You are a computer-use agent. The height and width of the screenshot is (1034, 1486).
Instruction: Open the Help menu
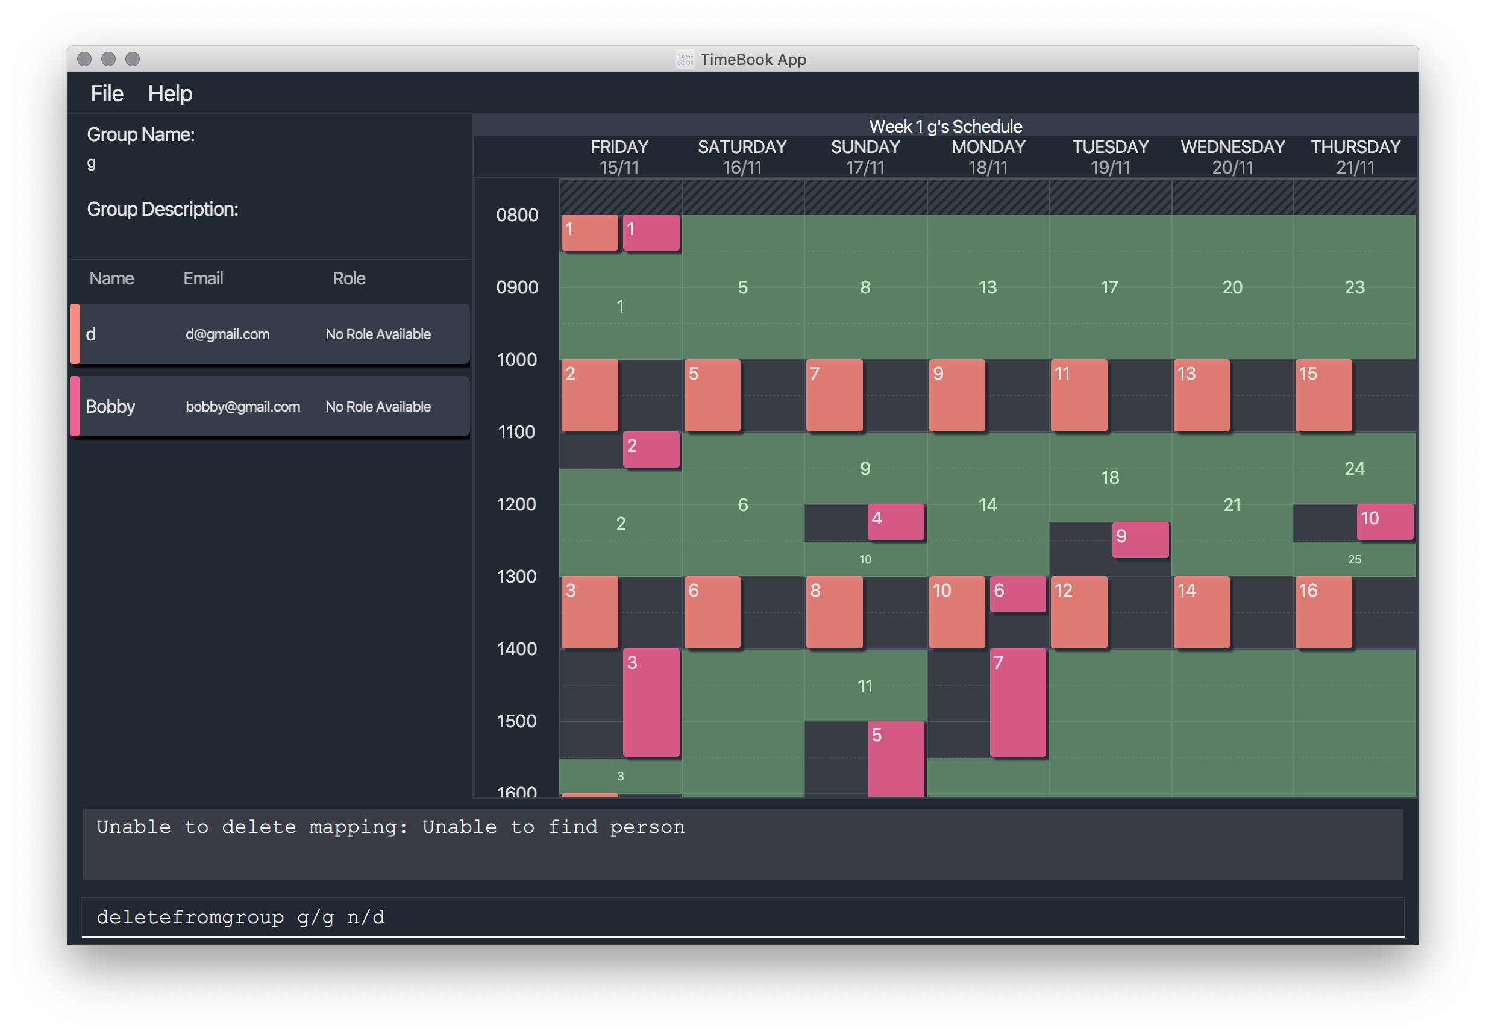(x=169, y=94)
